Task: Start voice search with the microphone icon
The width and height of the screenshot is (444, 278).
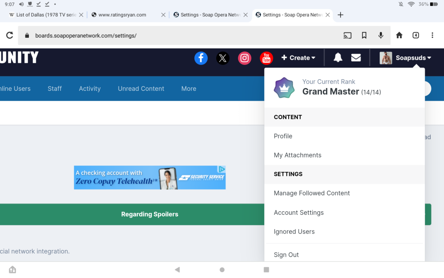Action: 381,36
